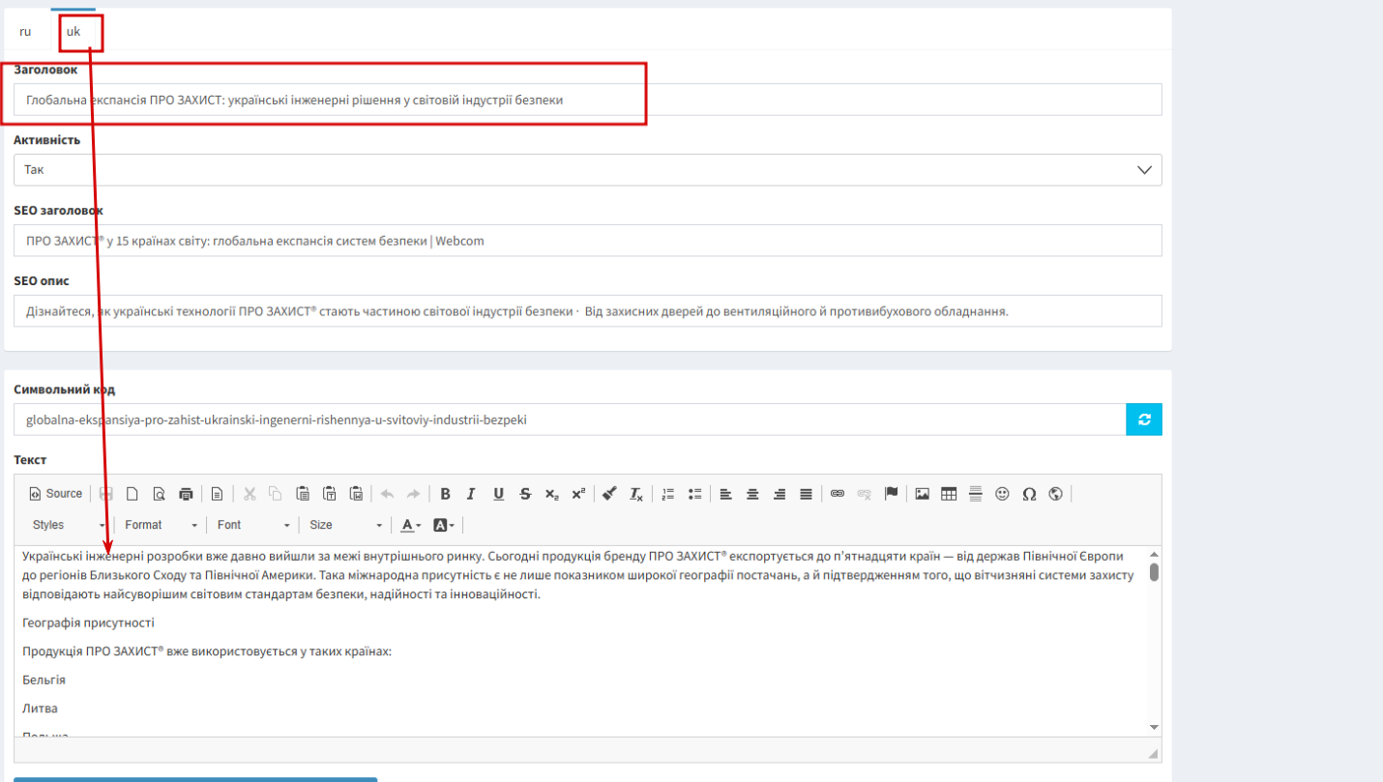Open the Format dropdown
Image resolution: width=1383 pixels, height=782 pixels.
(x=161, y=525)
